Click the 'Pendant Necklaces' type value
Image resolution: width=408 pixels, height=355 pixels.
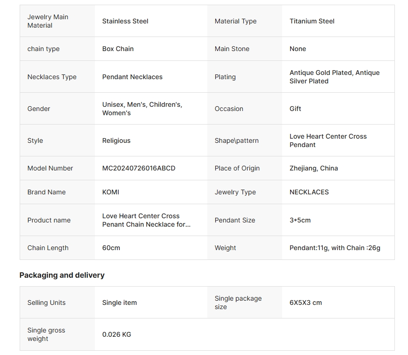click(x=132, y=77)
